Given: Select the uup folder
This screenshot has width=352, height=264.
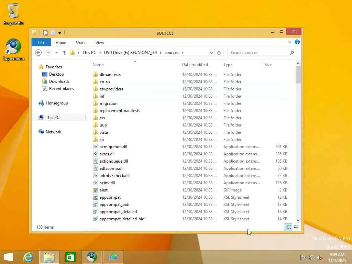Looking at the screenshot, I should [x=103, y=125].
